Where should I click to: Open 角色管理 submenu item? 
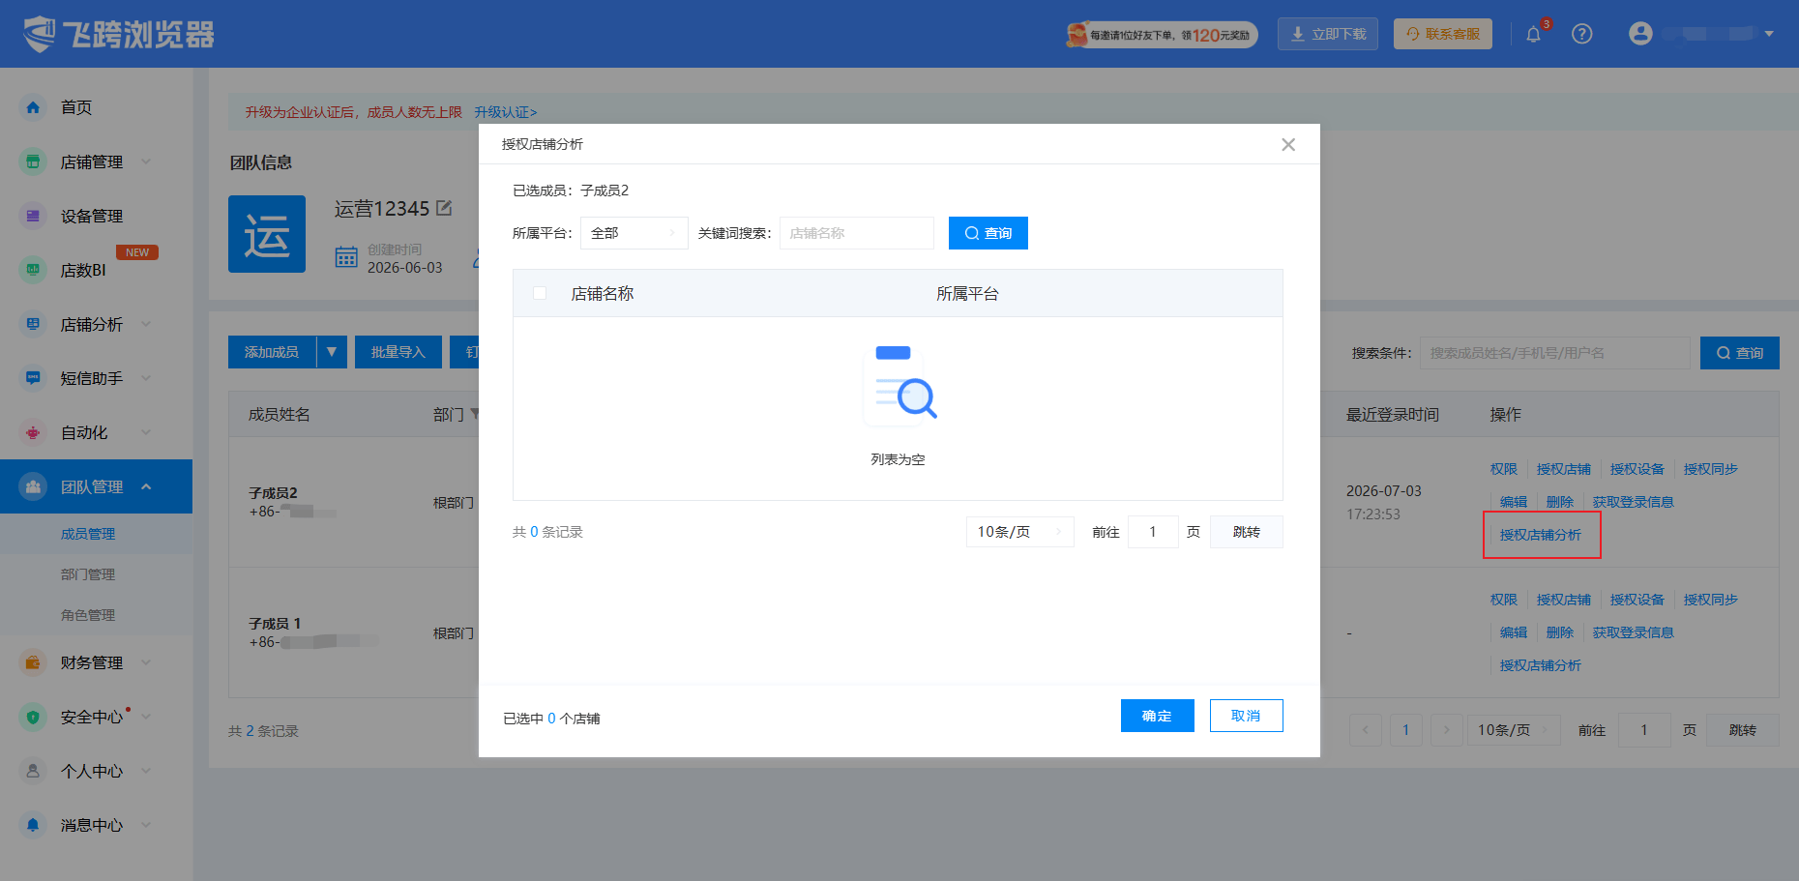pos(88,615)
